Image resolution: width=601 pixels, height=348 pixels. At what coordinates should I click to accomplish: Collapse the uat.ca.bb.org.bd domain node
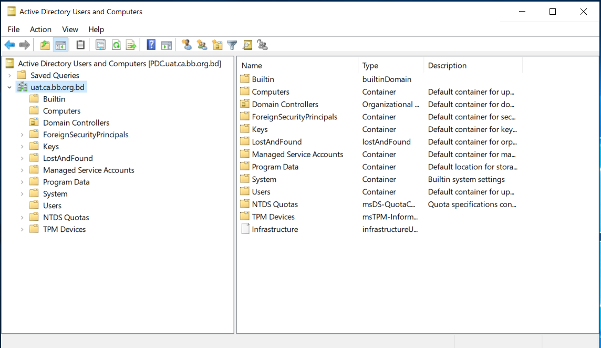(9, 87)
